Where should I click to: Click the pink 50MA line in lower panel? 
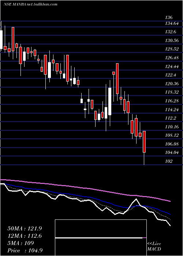[85, 188]
